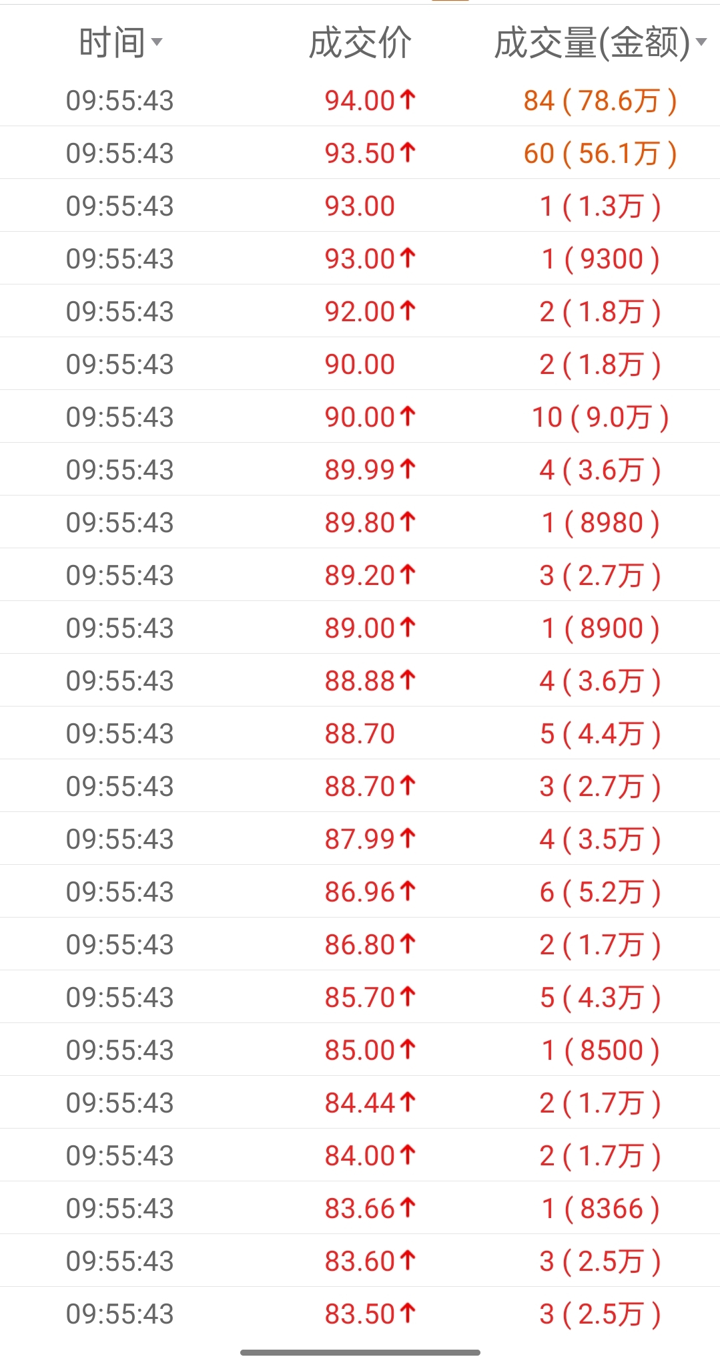Click the up arrow next to 83.50
Screen dimensions: 720x1369
tap(408, 1313)
